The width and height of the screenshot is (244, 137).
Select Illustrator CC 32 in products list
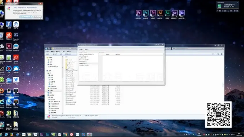84,60
